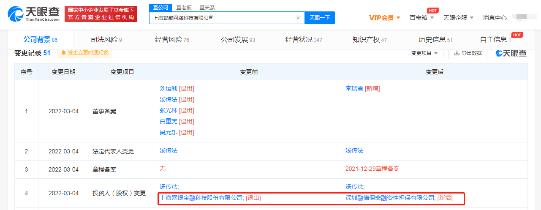Click the 变更记录 51 heading
Screen dimensions: 541x210
point(33,53)
